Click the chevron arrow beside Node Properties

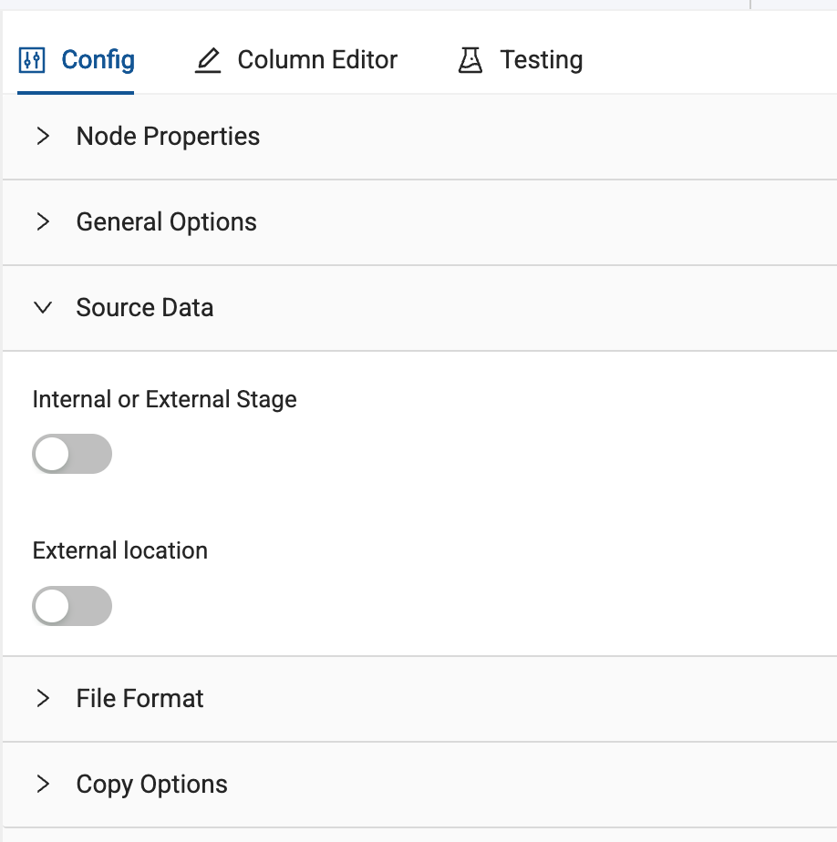pyautogui.click(x=43, y=137)
